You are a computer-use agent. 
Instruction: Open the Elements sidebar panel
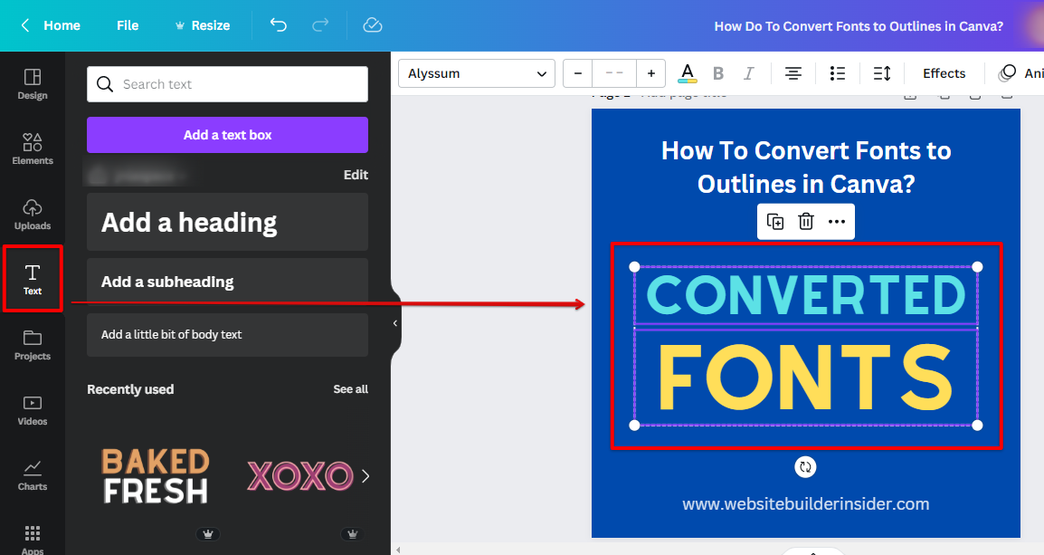pyautogui.click(x=33, y=148)
